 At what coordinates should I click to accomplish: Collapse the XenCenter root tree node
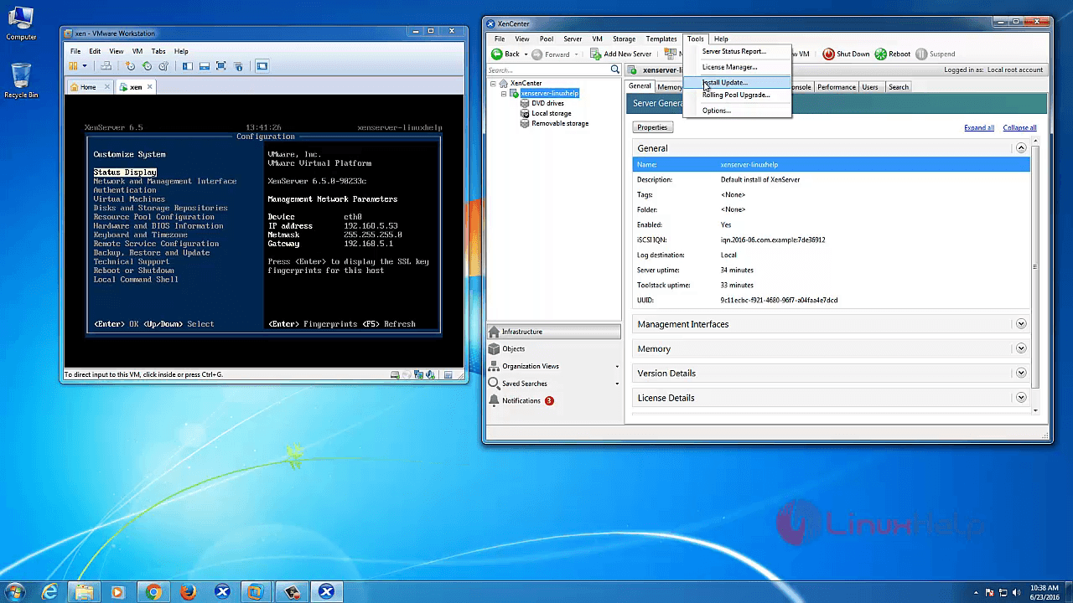(x=493, y=83)
